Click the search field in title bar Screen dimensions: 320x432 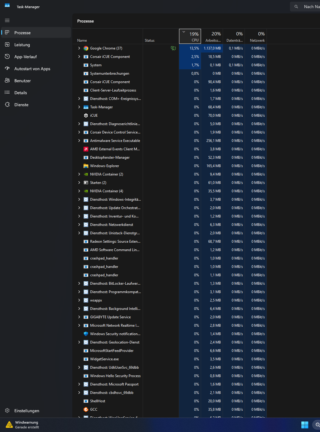pyautogui.click(x=305, y=7)
